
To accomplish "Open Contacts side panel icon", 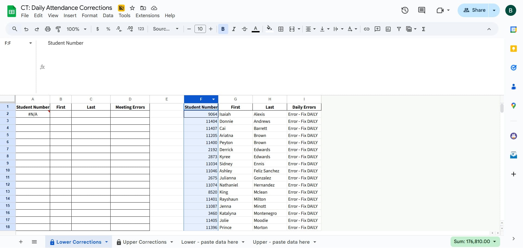I will point(513,87).
